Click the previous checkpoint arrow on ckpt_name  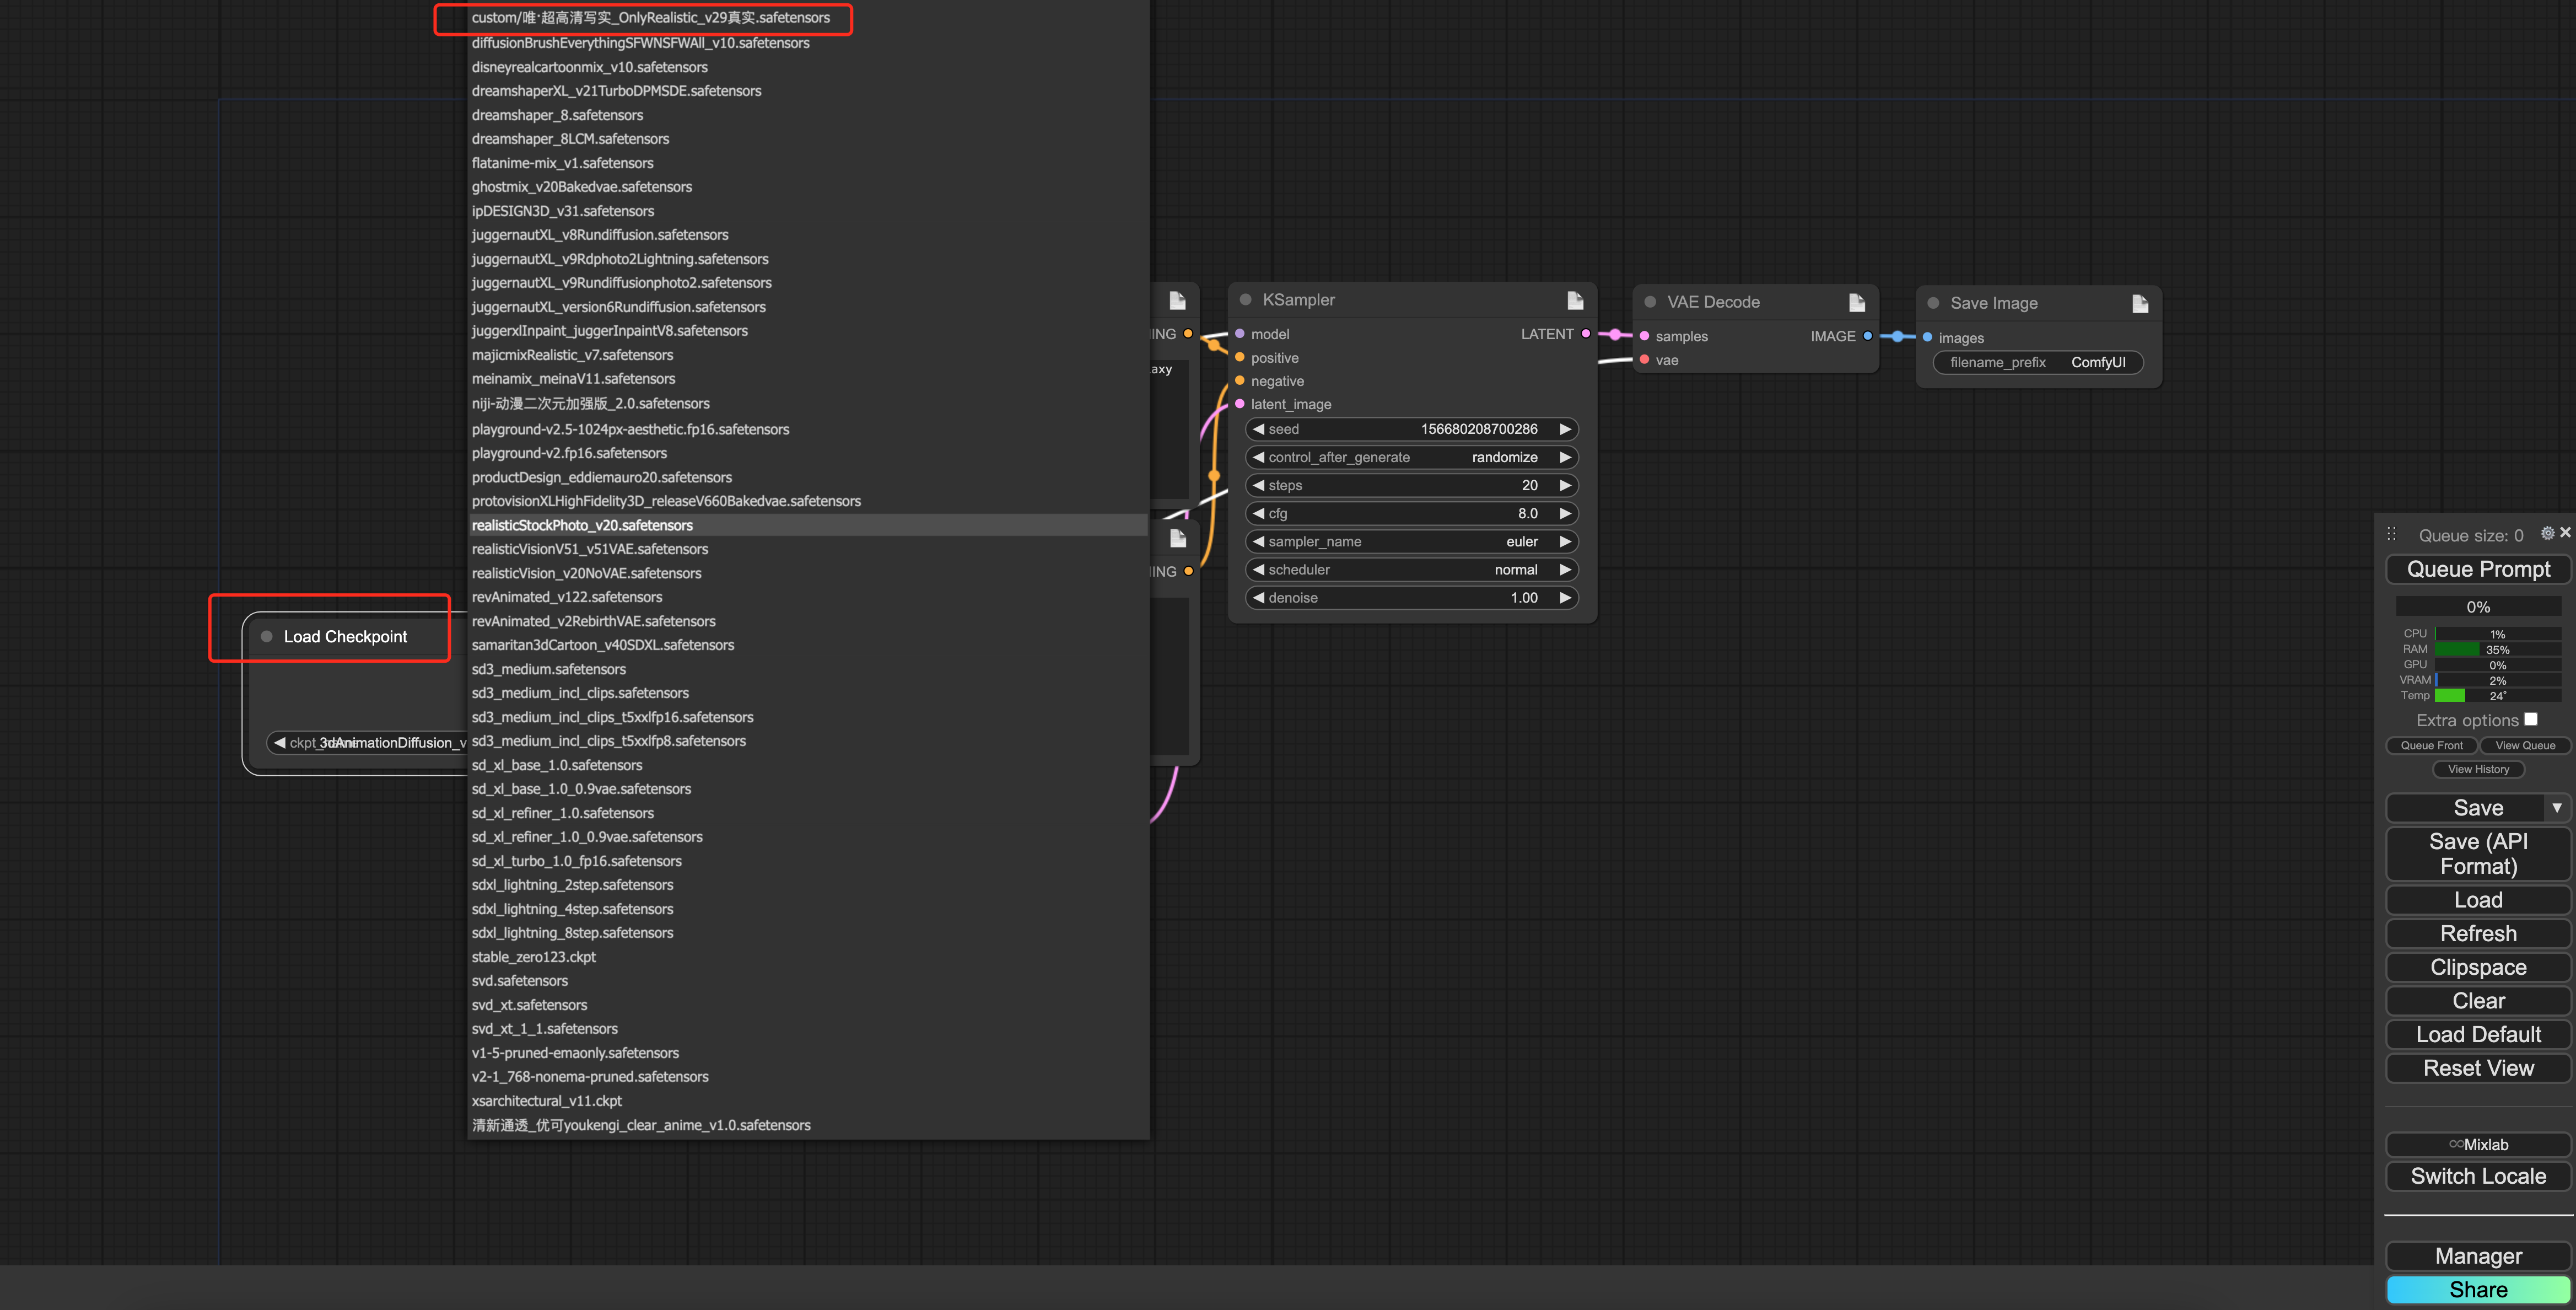[280, 743]
